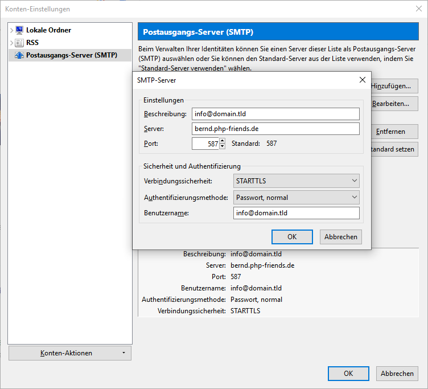Expand the Lokale Ordner tree node
The width and height of the screenshot is (428, 389).
click(11, 30)
